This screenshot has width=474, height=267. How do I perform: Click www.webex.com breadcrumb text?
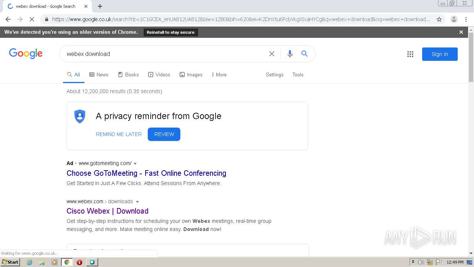[85, 201]
